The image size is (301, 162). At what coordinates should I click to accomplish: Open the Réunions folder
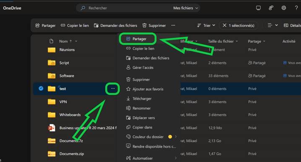(x=67, y=50)
